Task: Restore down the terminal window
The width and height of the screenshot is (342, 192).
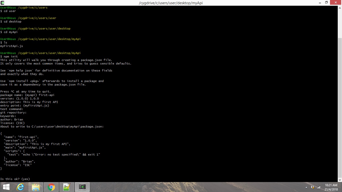Action: (x=326, y=3)
